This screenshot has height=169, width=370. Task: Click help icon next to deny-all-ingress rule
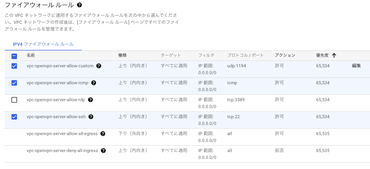[103, 151]
